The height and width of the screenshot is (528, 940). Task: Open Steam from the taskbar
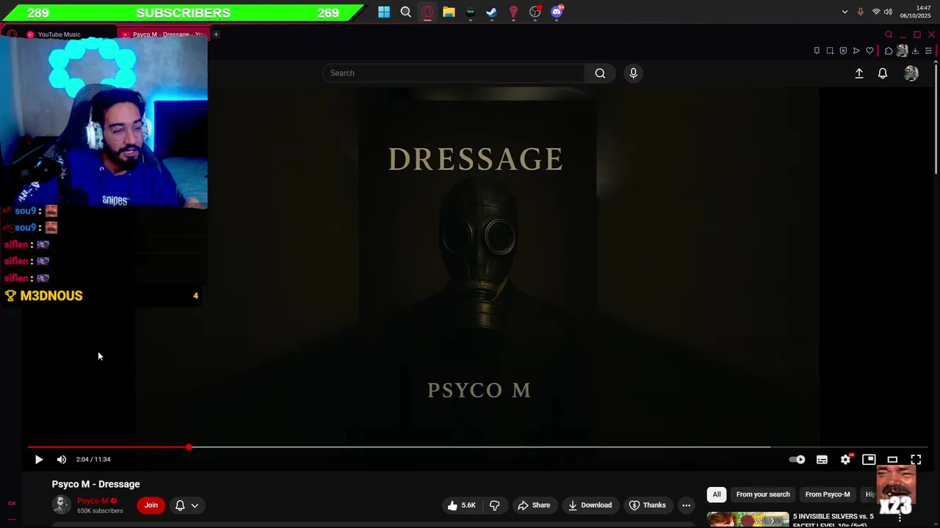pyautogui.click(x=492, y=12)
